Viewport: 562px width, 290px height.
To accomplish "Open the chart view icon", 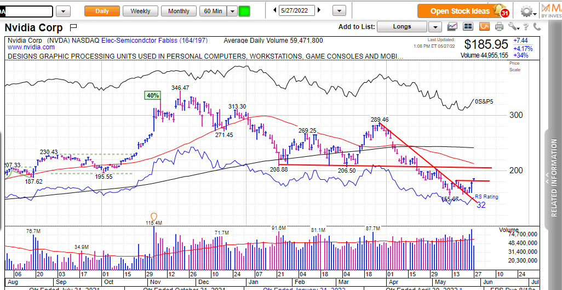I will pos(453,26).
